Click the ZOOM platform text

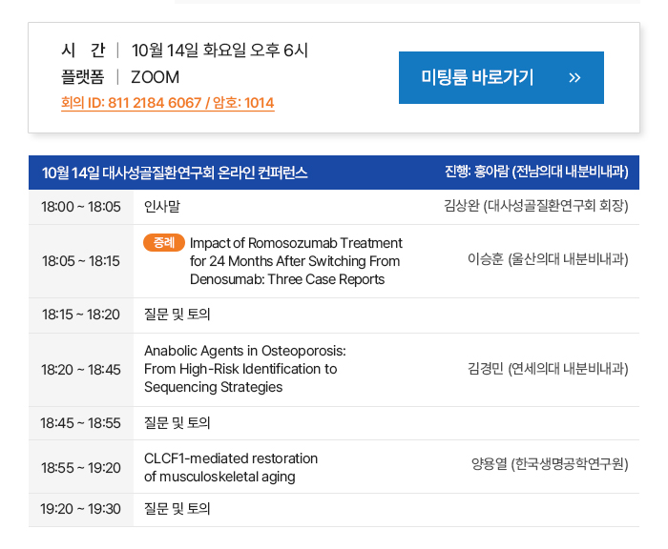pyautogui.click(x=155, y=77)
